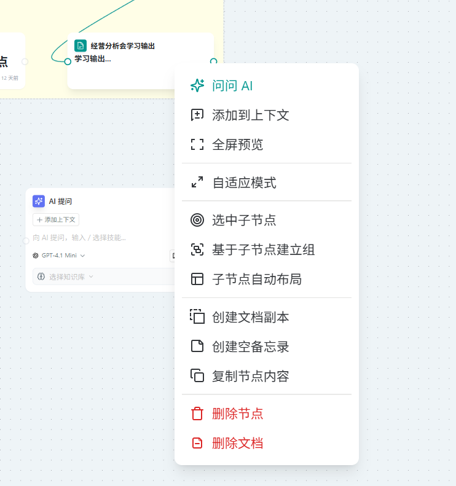Click the group icon for 基于子节点建立组

pyautogui.click(x=197, y=249)
